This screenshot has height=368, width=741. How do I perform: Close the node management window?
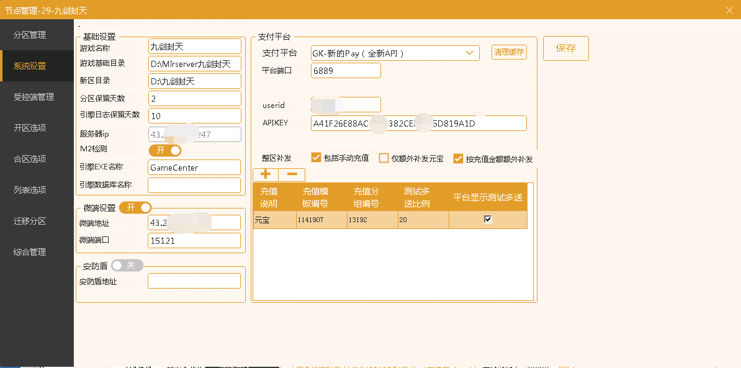tap(729, 9)
